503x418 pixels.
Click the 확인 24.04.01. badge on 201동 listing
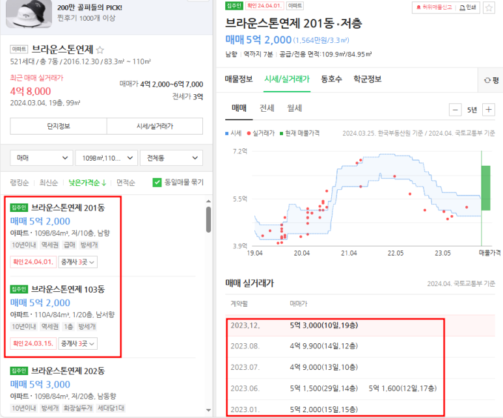[x=33, y=262]
